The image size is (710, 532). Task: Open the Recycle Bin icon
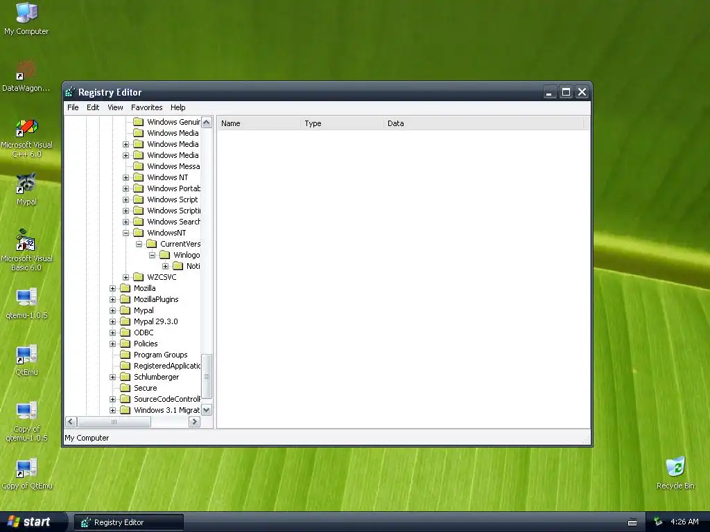pyautogui.click(x=675, y=472)
